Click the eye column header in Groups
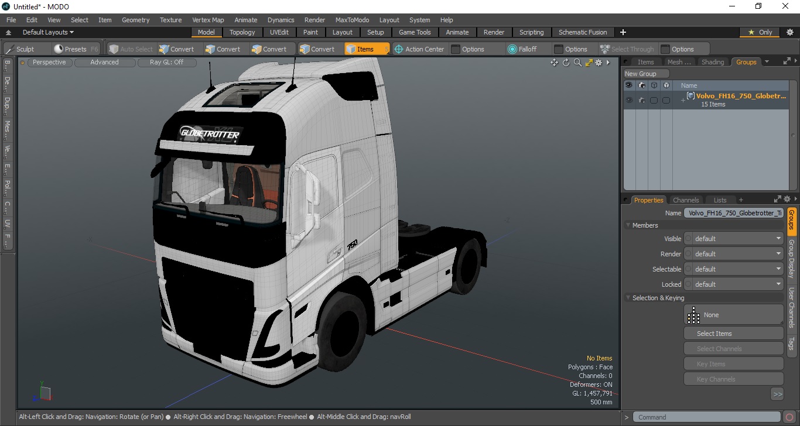Screen dimensions: 800x426 click(628, 85)
